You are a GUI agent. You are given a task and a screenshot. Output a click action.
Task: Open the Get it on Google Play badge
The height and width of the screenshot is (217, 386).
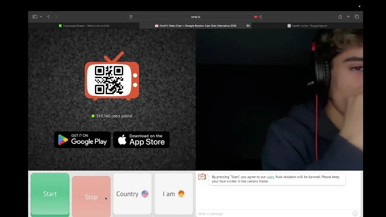(82, 140)
